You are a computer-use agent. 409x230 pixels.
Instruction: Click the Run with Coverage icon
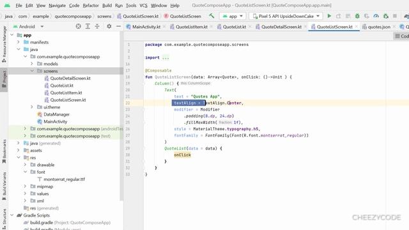click(366, 16)
